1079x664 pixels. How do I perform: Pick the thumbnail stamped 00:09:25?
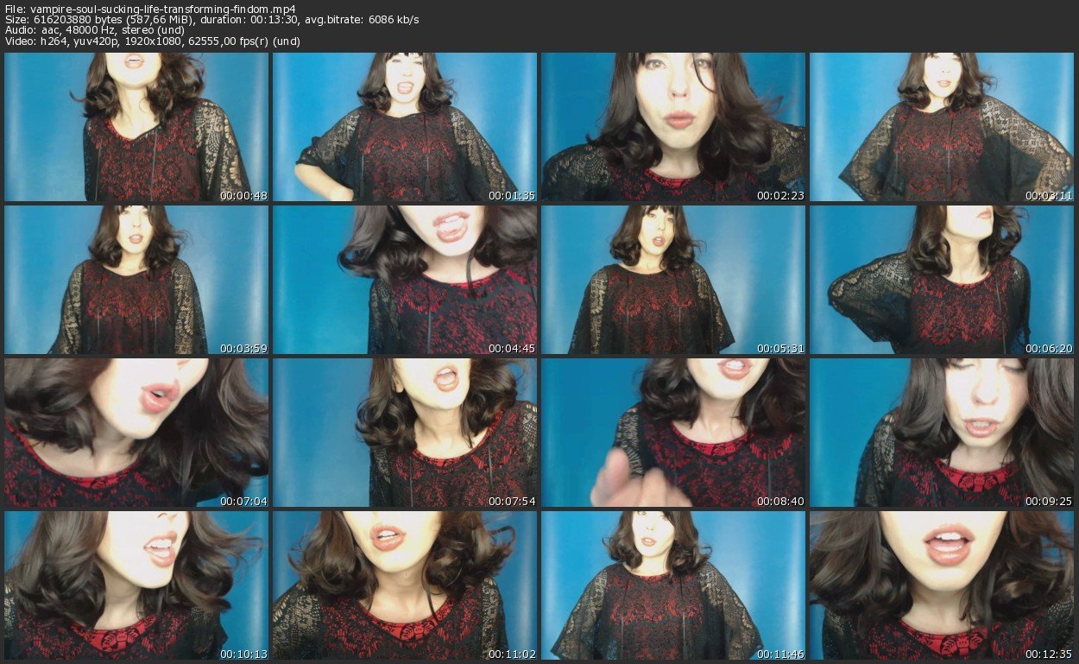(942, 433)
